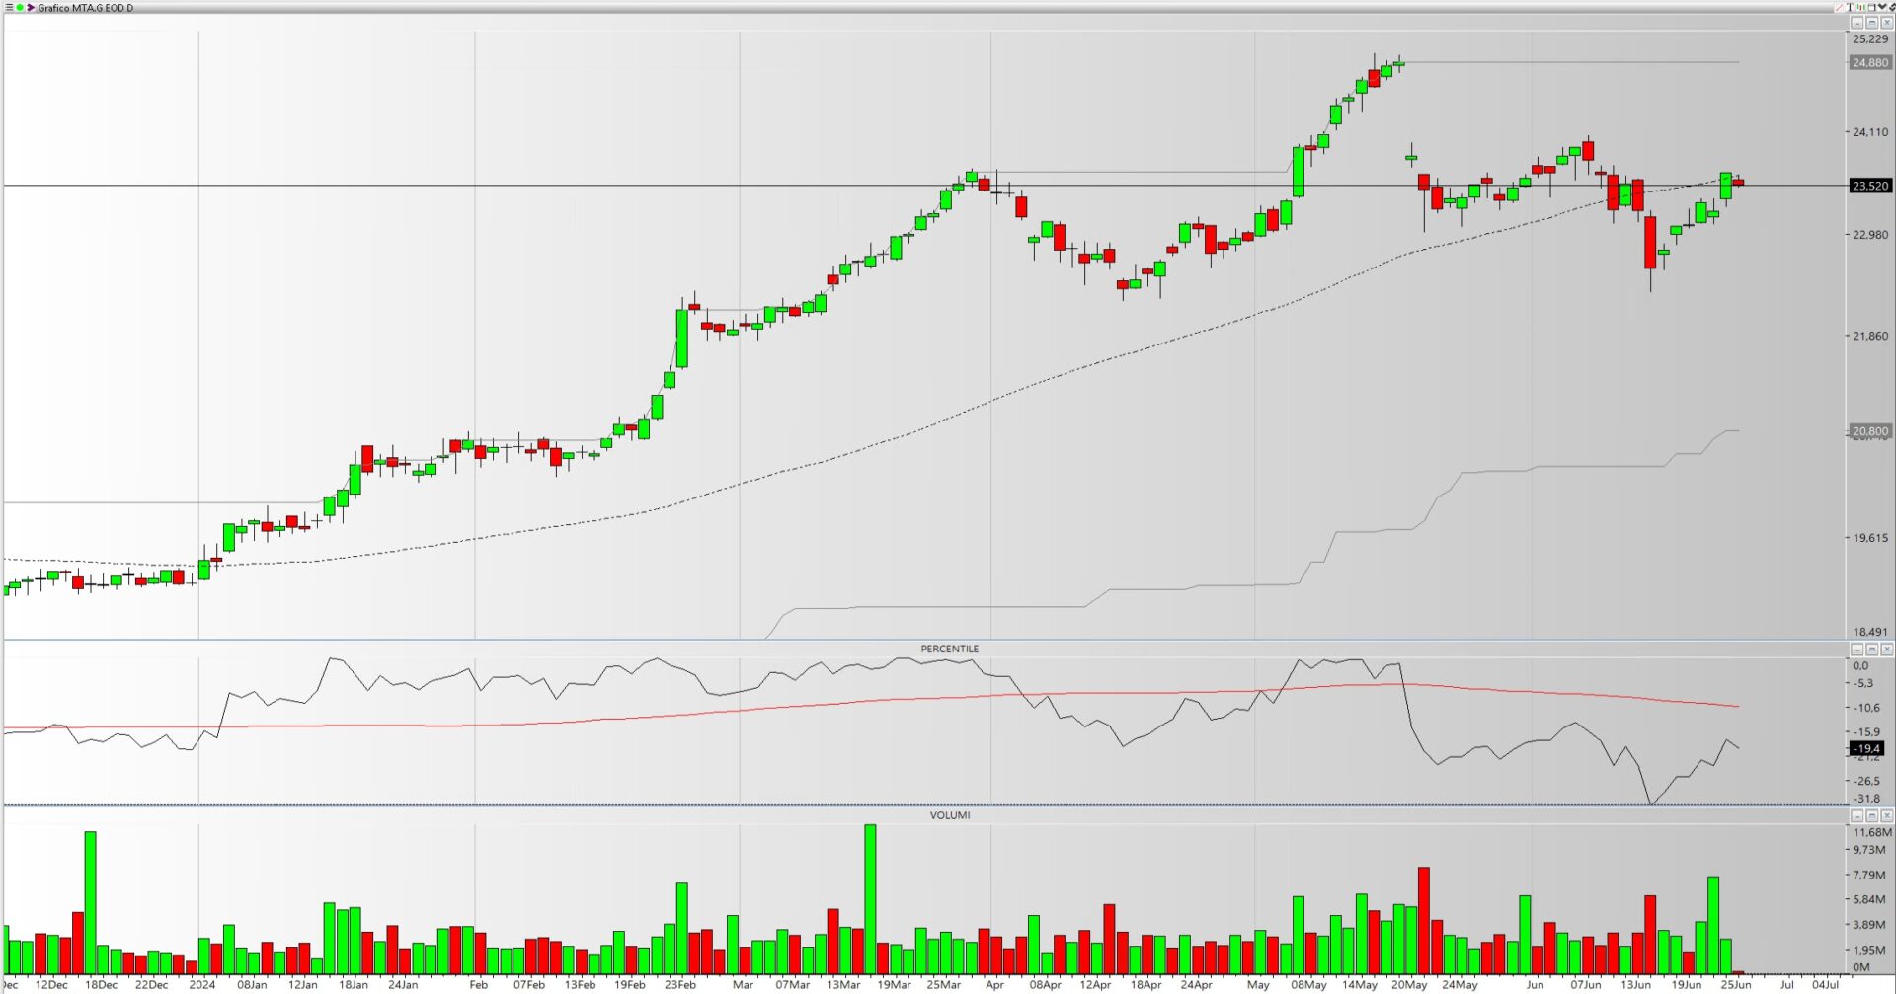This screenshot has width=1896, height=994.
Task: Click the -10,6 label on percentile axis
Action: click(x=1866, y=708)
